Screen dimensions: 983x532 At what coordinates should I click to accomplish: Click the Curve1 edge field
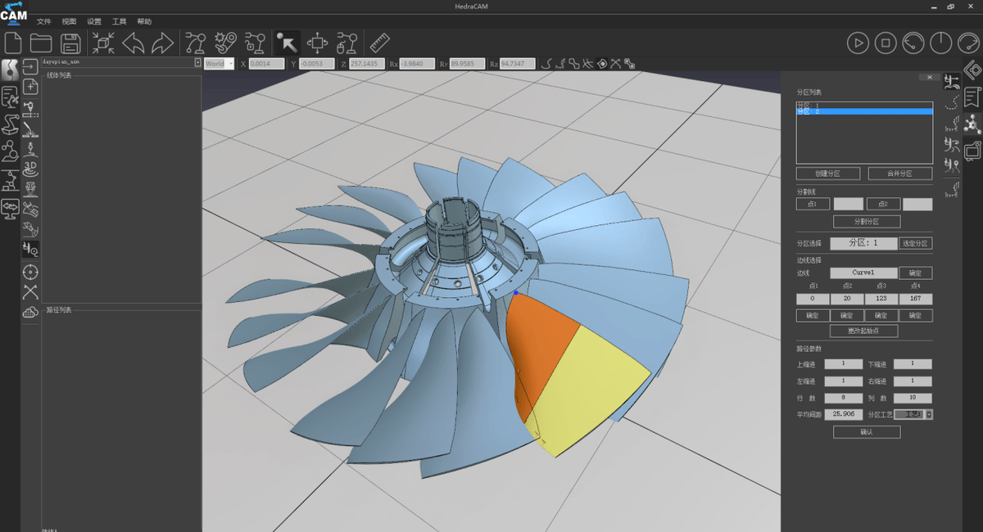click(863, 273)
